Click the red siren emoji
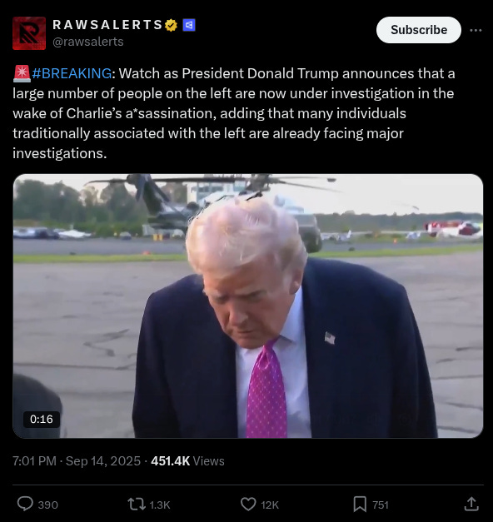This screenshot has width=493, height=522. (x=22, y=73)
